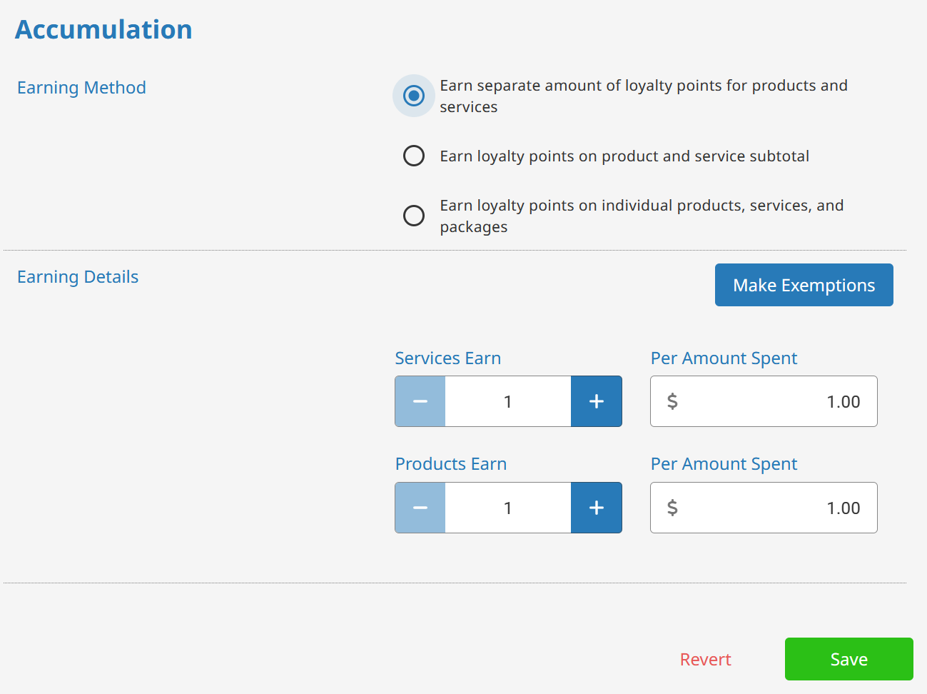
Task: Click the Accumulation page heading
Action: click(x=104, y=30)
